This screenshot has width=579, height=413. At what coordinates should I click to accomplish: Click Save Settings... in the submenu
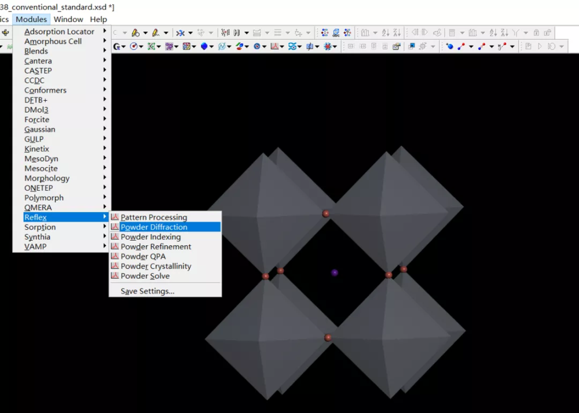(165, 291)
